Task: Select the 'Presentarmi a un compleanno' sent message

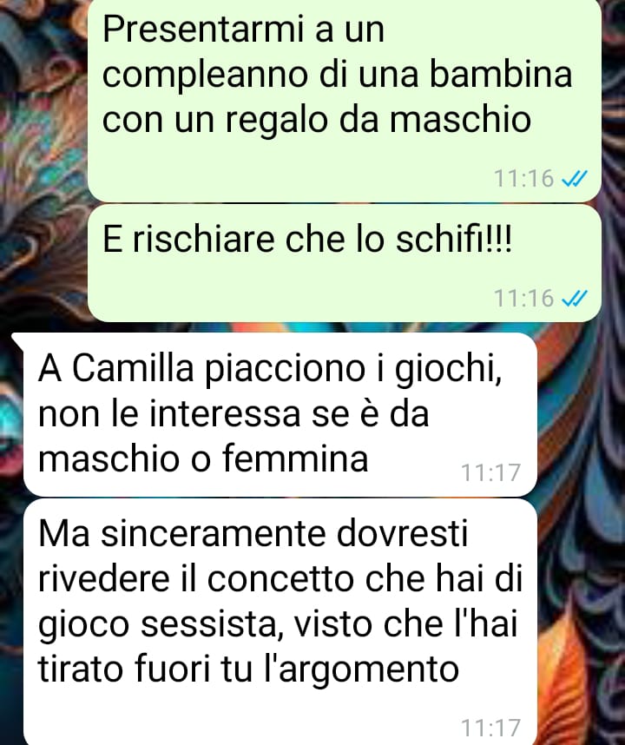Action: [x=345, y=100]
